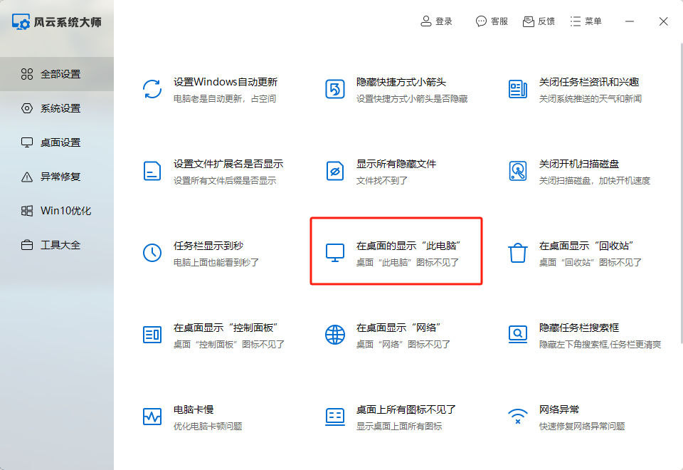The height and width of the screenshot is (470, 683).
Task: Click 在桌面显示"回收站" title
Action: coord(586,246)
